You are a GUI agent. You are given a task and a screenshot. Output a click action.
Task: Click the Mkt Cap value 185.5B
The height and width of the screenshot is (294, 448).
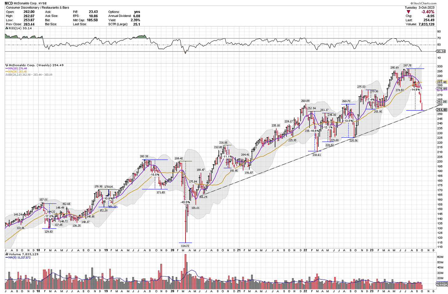(x=92, y=20)
